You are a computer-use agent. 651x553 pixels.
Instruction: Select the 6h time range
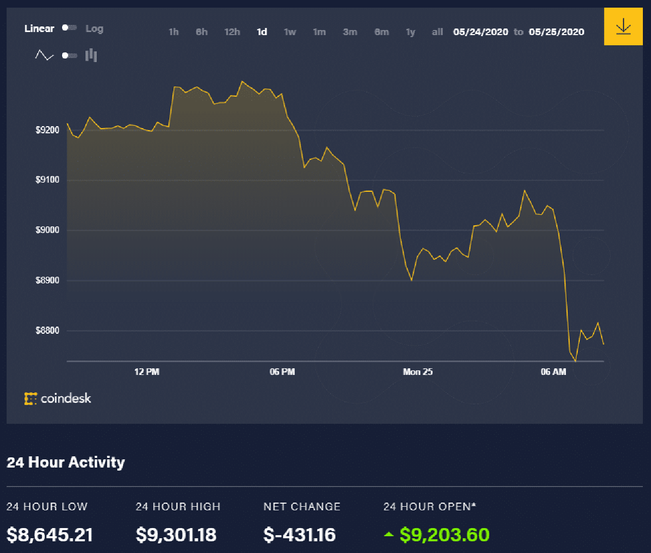tap(201, 32)
